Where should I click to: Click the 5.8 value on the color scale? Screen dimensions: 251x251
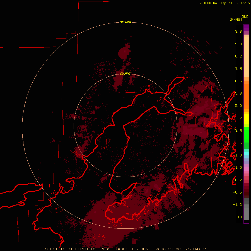[x=238, y=93]
